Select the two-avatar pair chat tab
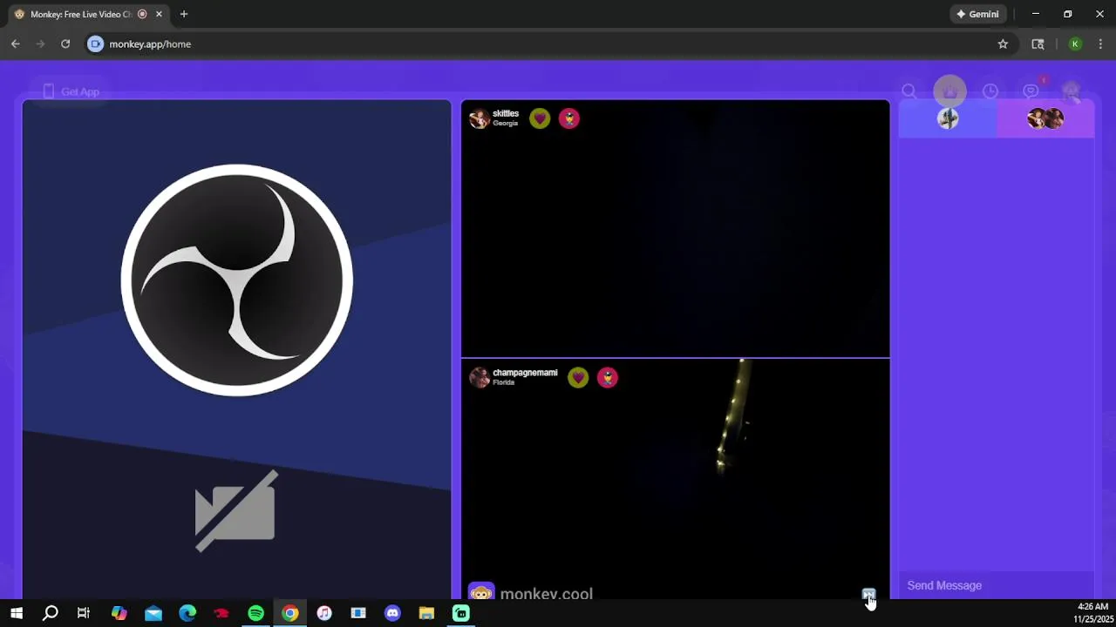The height and width of the screenshot is (627, 1116). point(1045,118)
